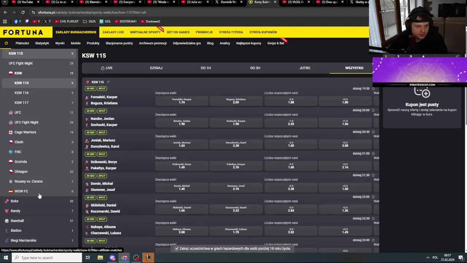
Task: Favorite the Fornalski vs Boguzs match star
Action: click(373, 88)
